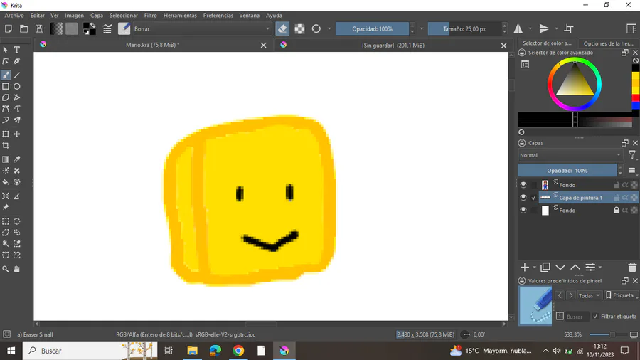
Task: Toggle lock on bottom Fondo layer
Action: pyautogui.click(x=617, y=210)
